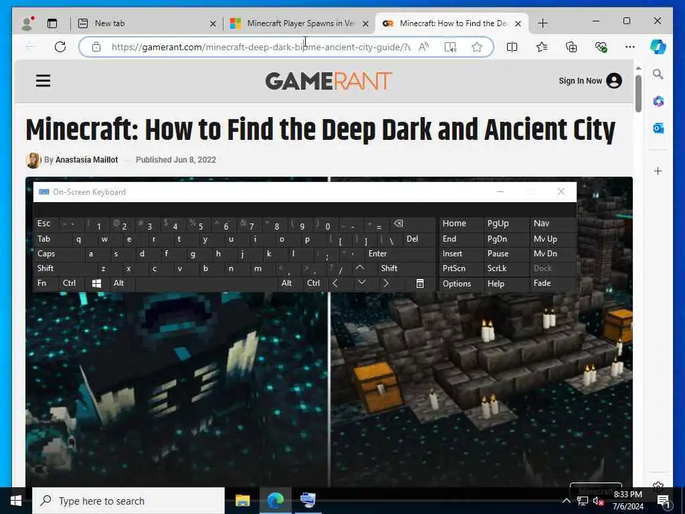Click the address bar URL field
This screenshot has width=685, height=514.
261,47
